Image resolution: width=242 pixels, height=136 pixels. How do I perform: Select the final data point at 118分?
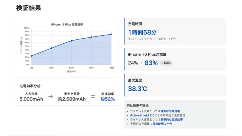coord(111,34)
